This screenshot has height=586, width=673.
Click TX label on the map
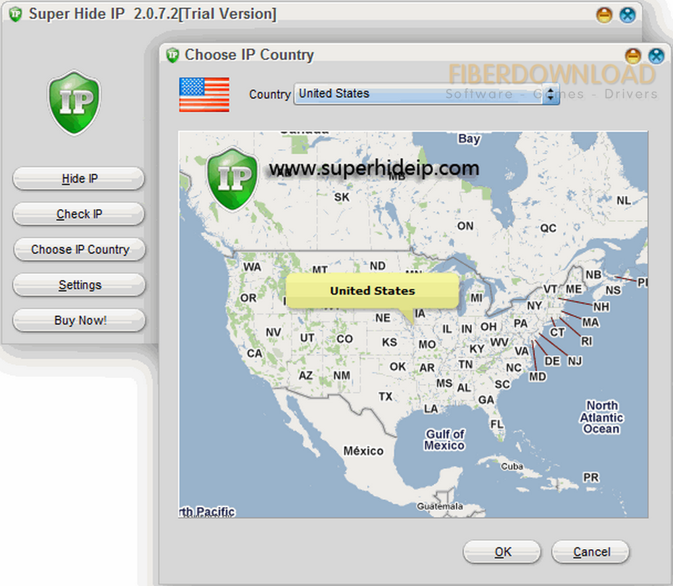click(x=385, y=396)
